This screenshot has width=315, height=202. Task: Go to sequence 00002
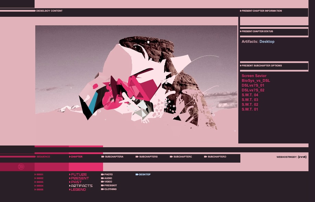tap(39, 178)
